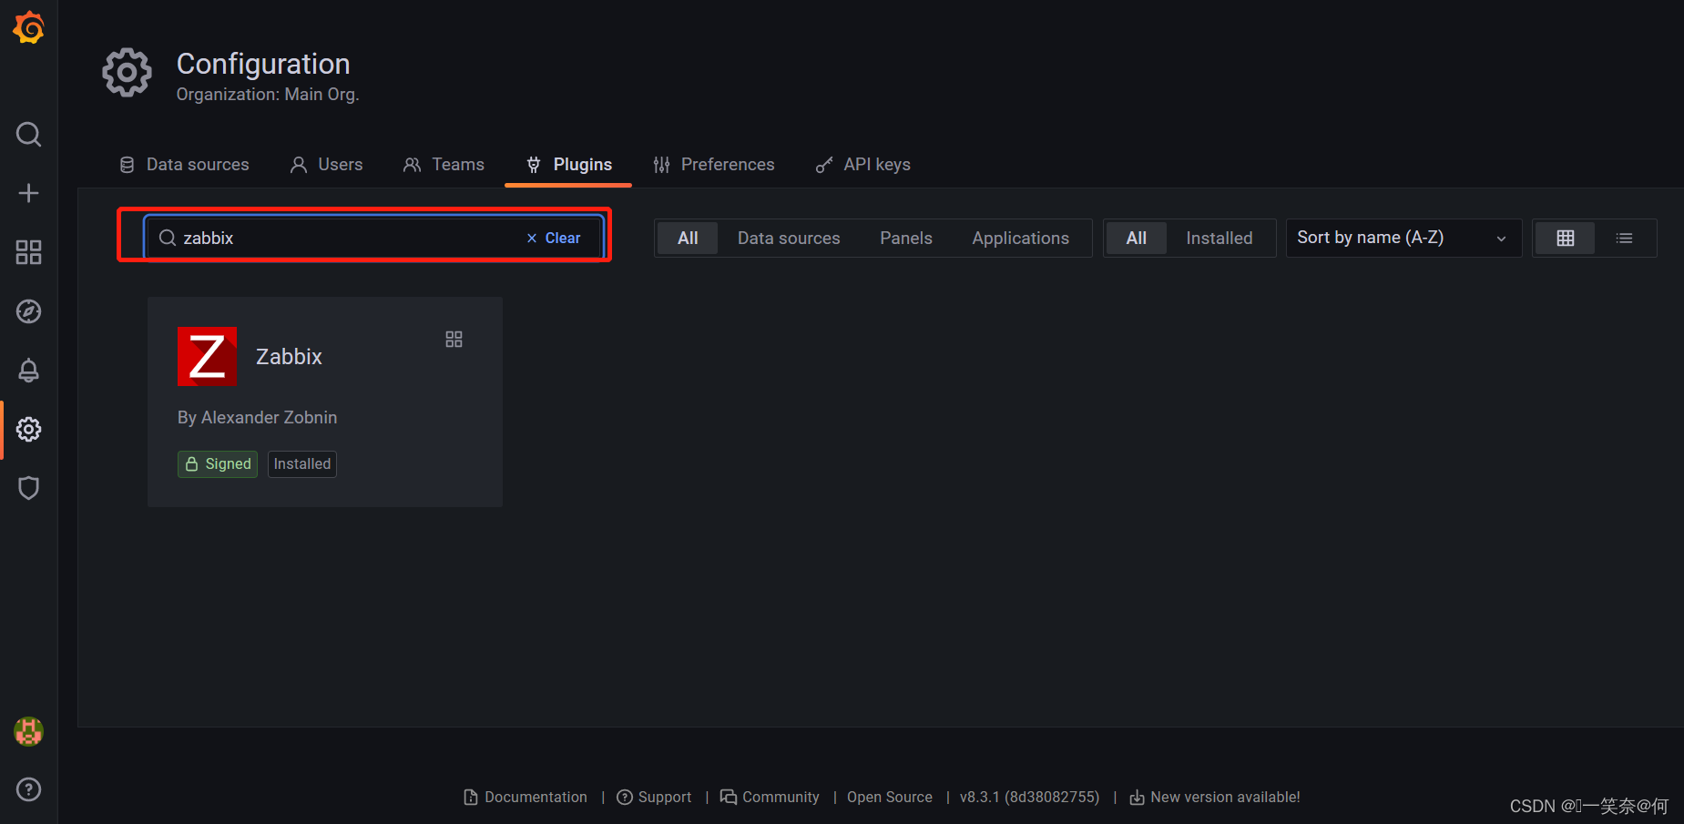Open the Create plus menu in the sidebar
1684x824 pixels.
point(28,193)
